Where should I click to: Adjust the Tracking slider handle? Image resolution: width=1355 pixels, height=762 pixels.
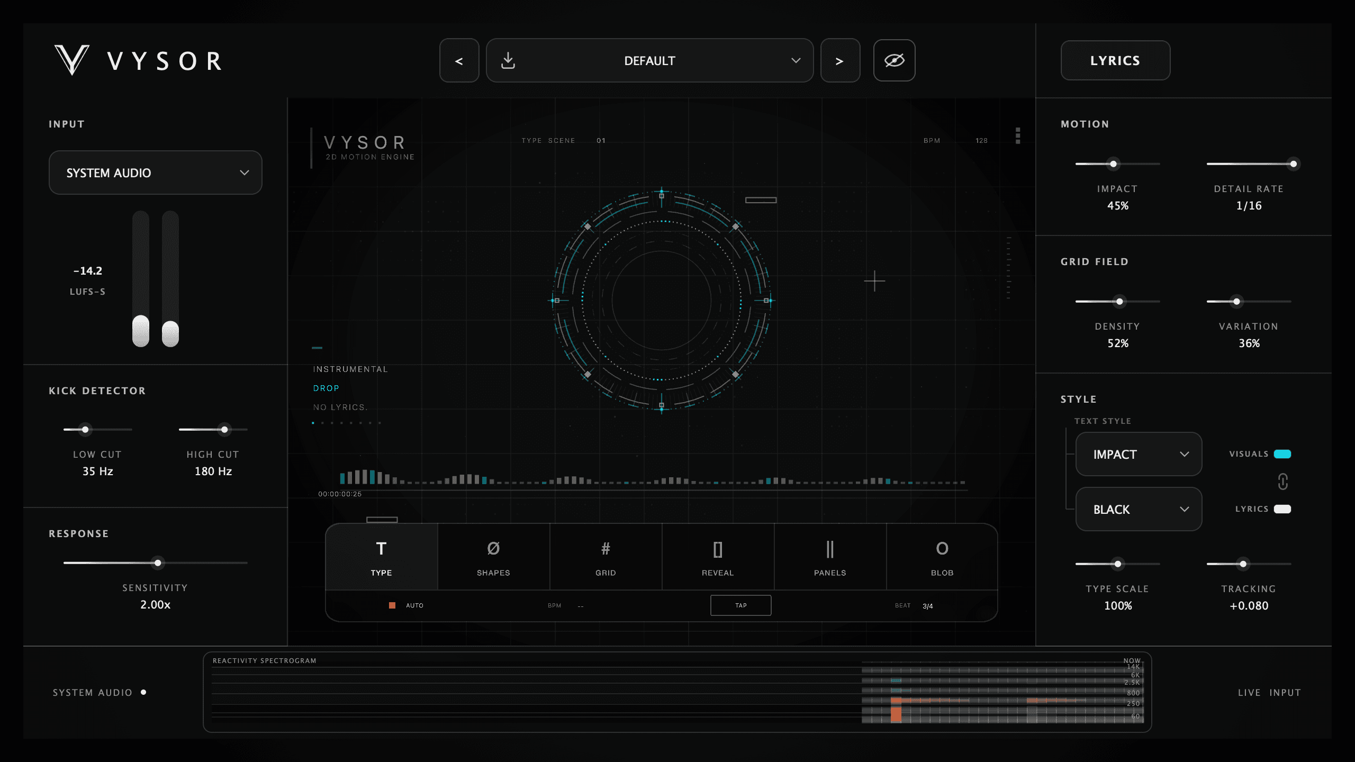tap(1243, 564)
